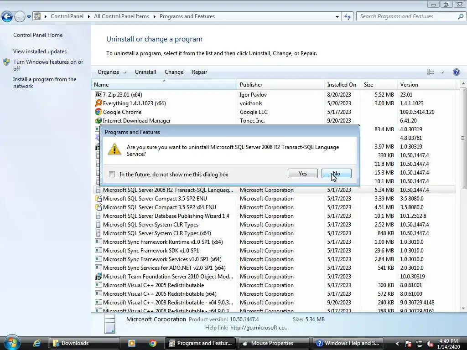
Task: Sort by the Name column header
Action: click(164, 84)
